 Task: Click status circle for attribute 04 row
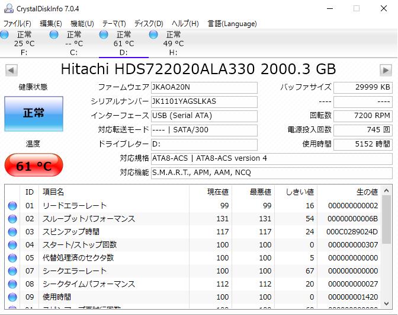(12, 245)
